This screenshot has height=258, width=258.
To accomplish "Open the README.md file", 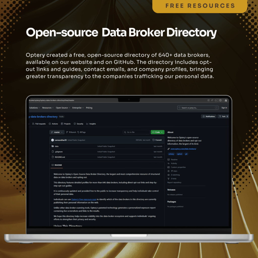I will [60, 157].
